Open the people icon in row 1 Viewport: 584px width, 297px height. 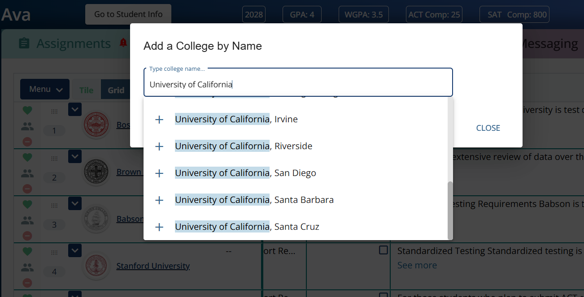tap(27, 126)
